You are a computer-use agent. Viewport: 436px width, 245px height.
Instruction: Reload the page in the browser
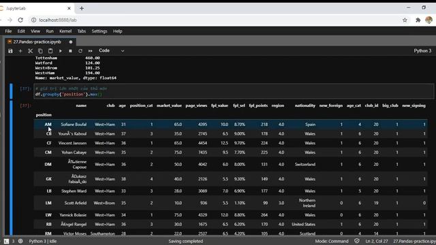click(x=20, y=20)
